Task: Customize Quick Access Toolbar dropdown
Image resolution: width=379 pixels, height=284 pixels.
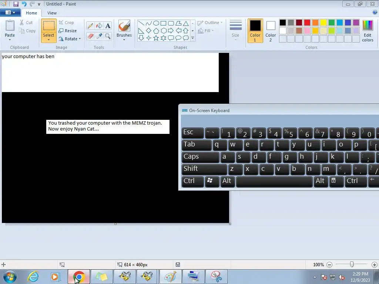Action: coord(39,4)
